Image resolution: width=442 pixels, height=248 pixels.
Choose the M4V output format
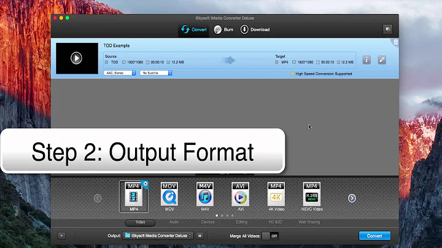tap(205, 196)
